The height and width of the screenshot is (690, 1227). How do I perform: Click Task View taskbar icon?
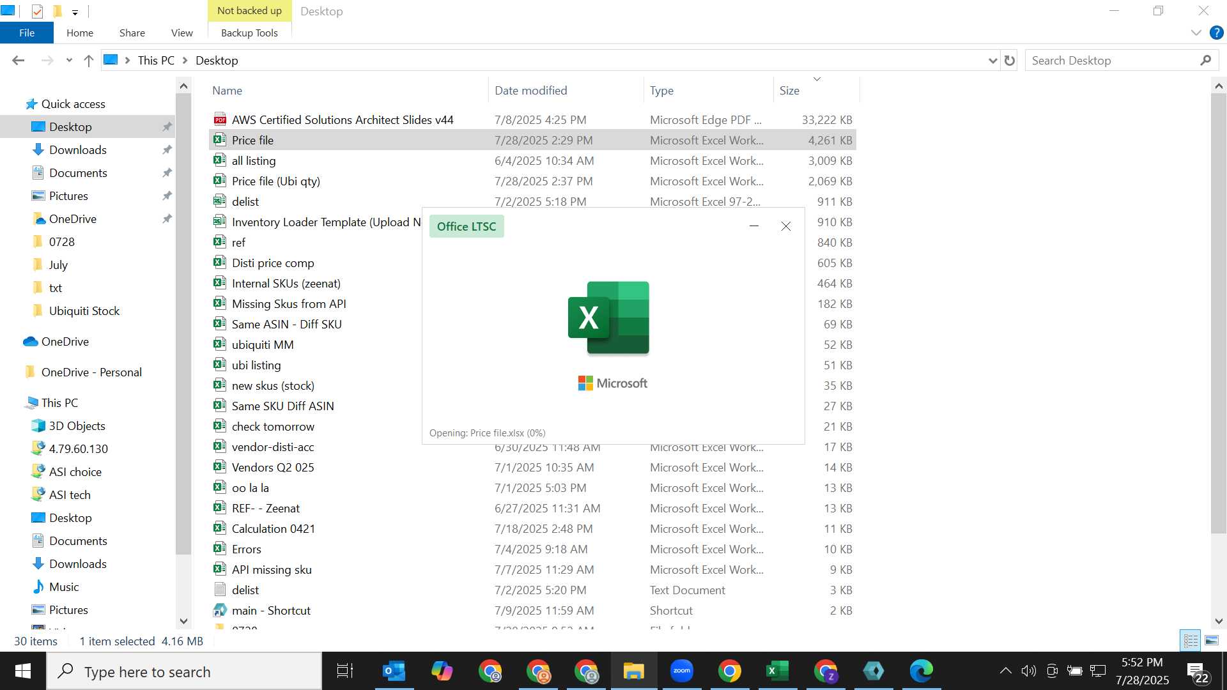point(345,671)
